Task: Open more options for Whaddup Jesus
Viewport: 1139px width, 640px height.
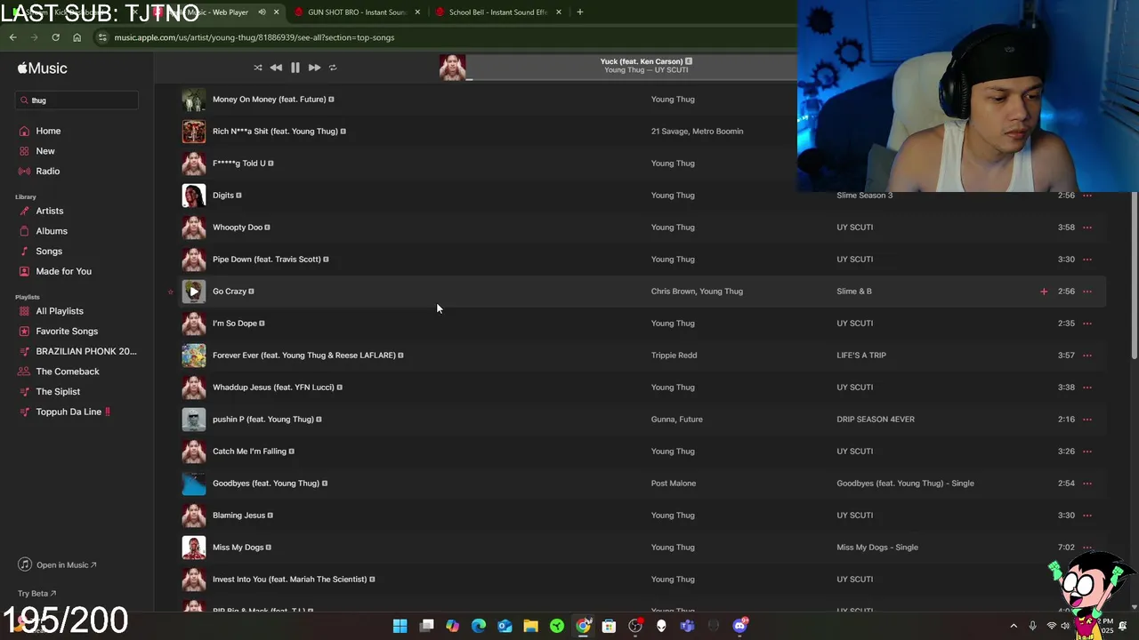Action: [x=1087, y=388]
